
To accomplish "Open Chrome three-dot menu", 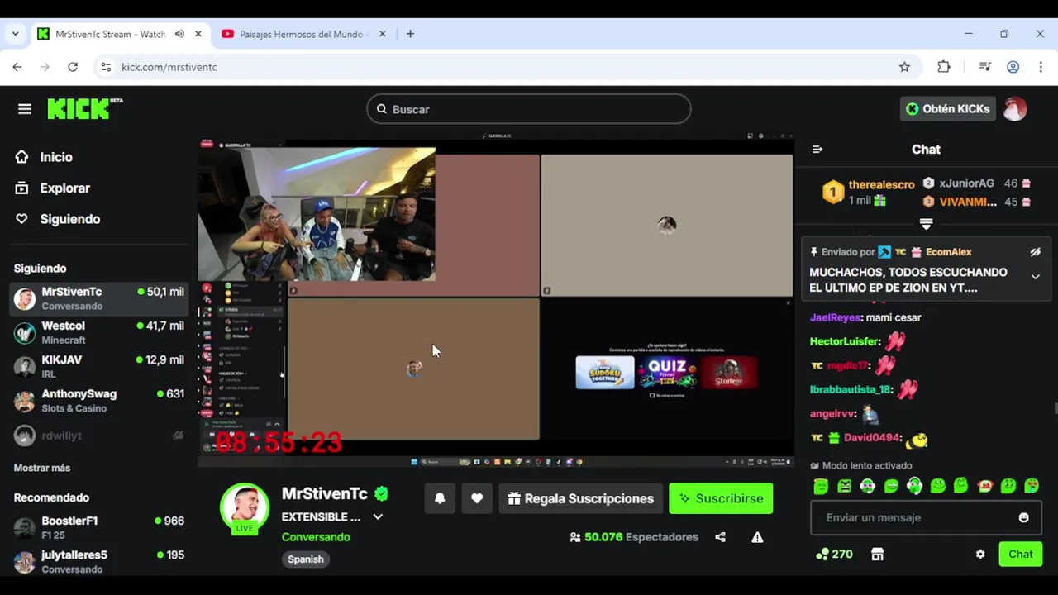I will [x=1041, y=67].
